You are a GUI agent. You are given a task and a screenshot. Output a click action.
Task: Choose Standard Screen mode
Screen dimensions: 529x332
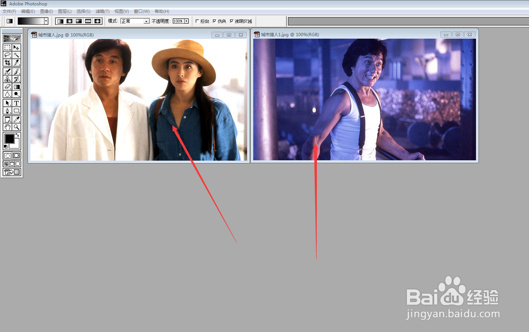point(6,164)
